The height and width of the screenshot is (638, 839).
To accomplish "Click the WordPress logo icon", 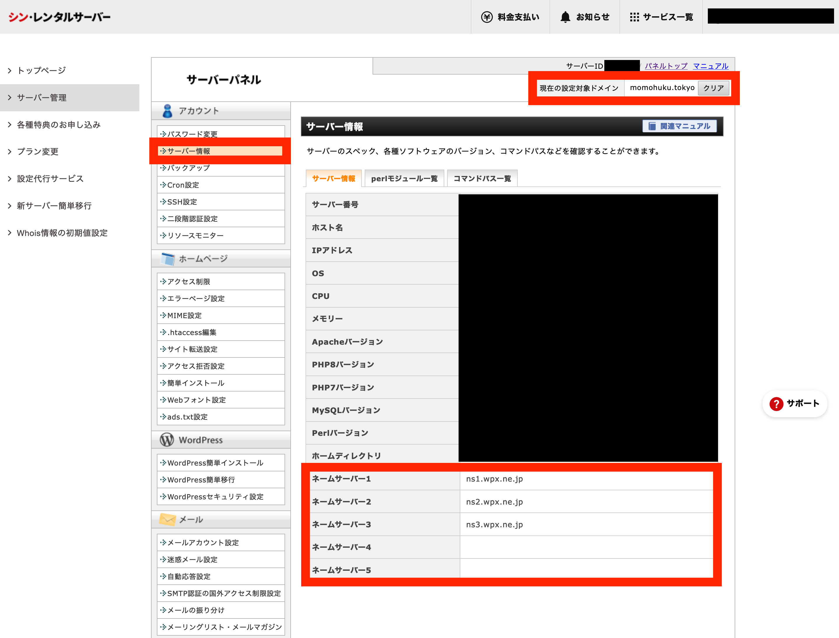I will 167,440.
